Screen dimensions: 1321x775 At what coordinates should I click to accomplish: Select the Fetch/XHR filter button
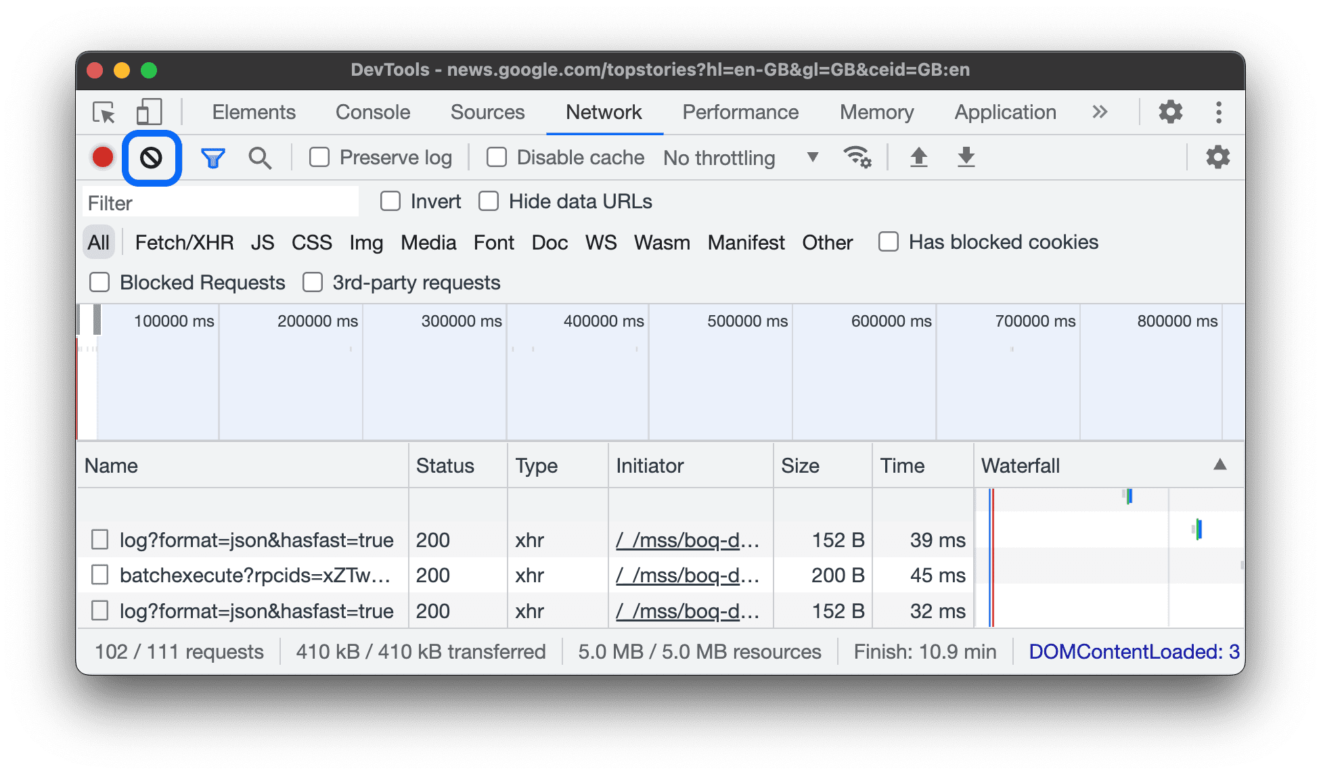(x=181, y=241)
